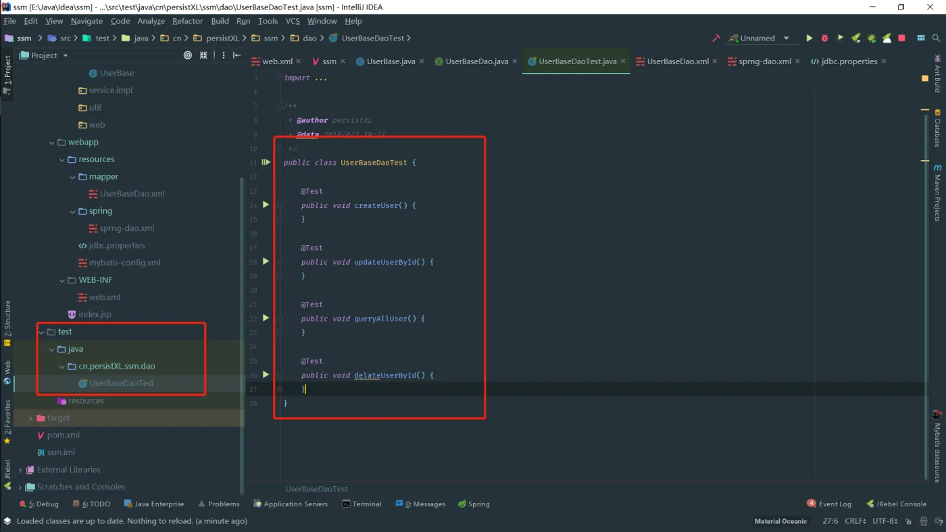Close the web.xml editor tab
Viewport: 946px width, 532px height.
(x=299, y=61)
